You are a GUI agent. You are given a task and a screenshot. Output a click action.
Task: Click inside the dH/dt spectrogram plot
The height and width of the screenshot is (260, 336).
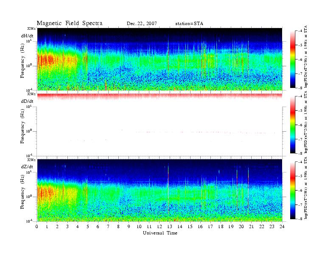pyautogui.click(x=160, y=59)
